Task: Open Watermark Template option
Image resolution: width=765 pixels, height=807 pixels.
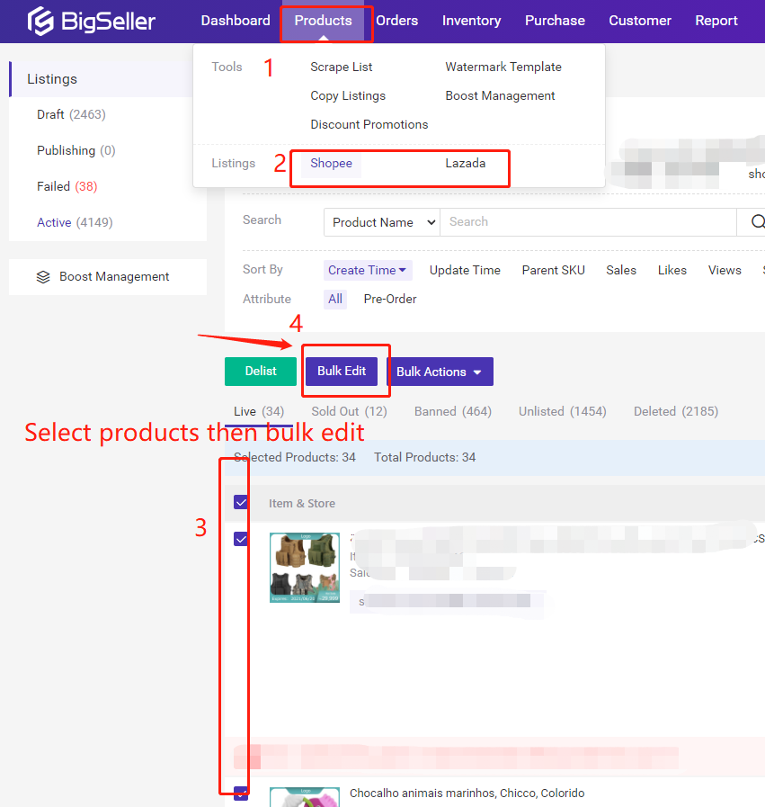Action: pos(503,67)
